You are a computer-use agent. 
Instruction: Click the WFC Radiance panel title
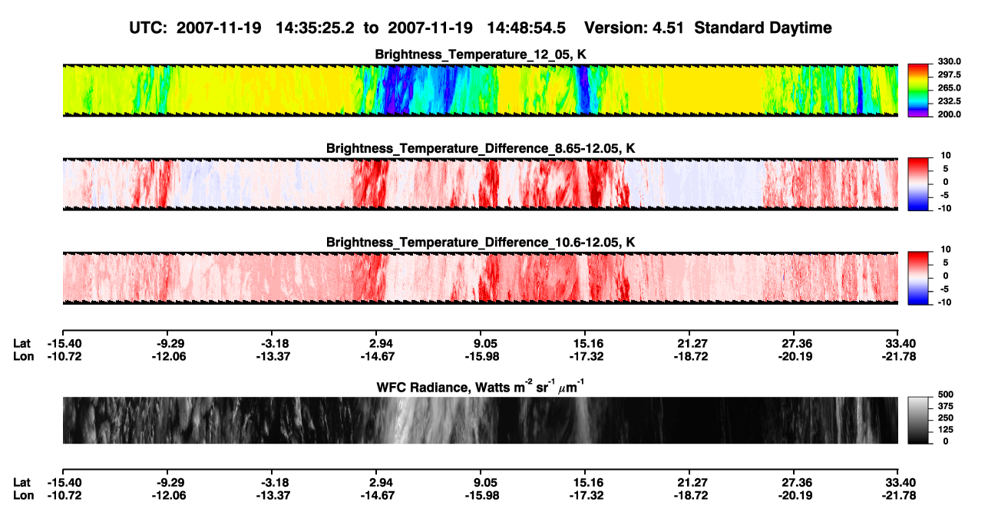(481, 386)
